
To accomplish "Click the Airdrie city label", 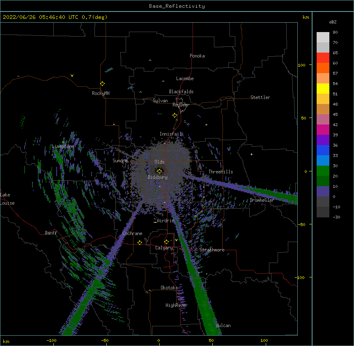I will click(166, 221).
